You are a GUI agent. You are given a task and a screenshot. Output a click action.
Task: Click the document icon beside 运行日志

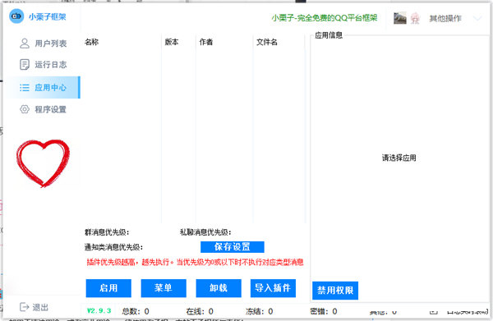(x=25, y=65)
